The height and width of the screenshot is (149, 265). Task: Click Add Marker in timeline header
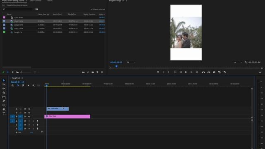(28, 86)
